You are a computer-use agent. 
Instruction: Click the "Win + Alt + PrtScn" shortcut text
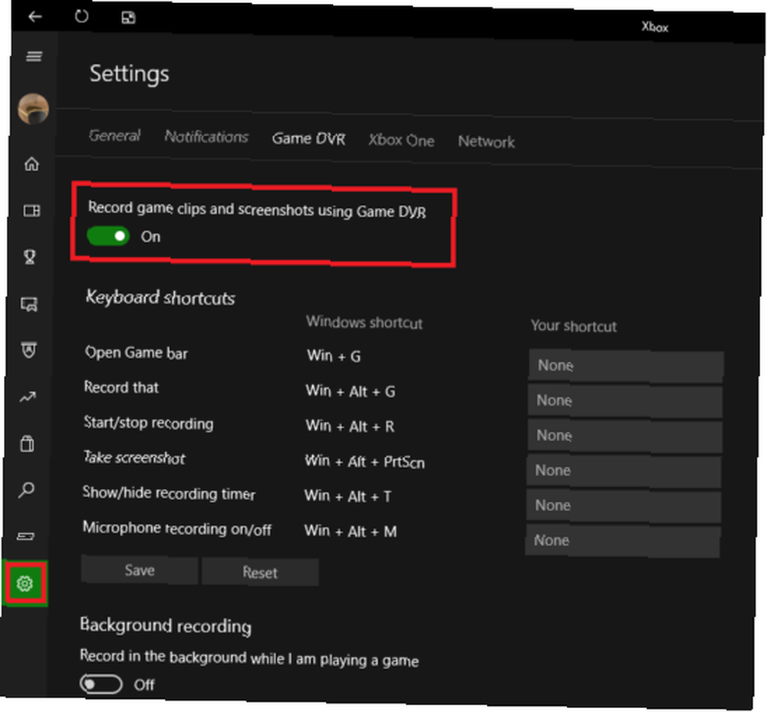(365, 461)
